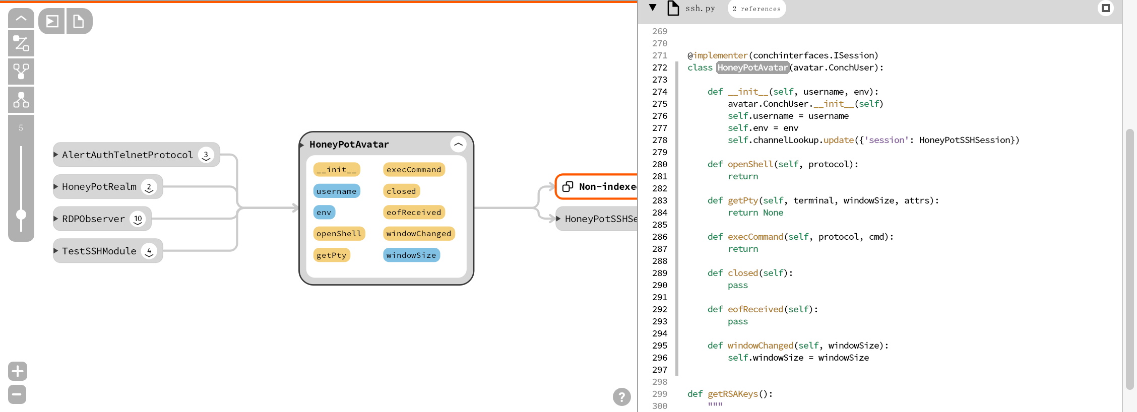
Task: Toggle maximize for ssh.py code snippet
Action: 1105,8
